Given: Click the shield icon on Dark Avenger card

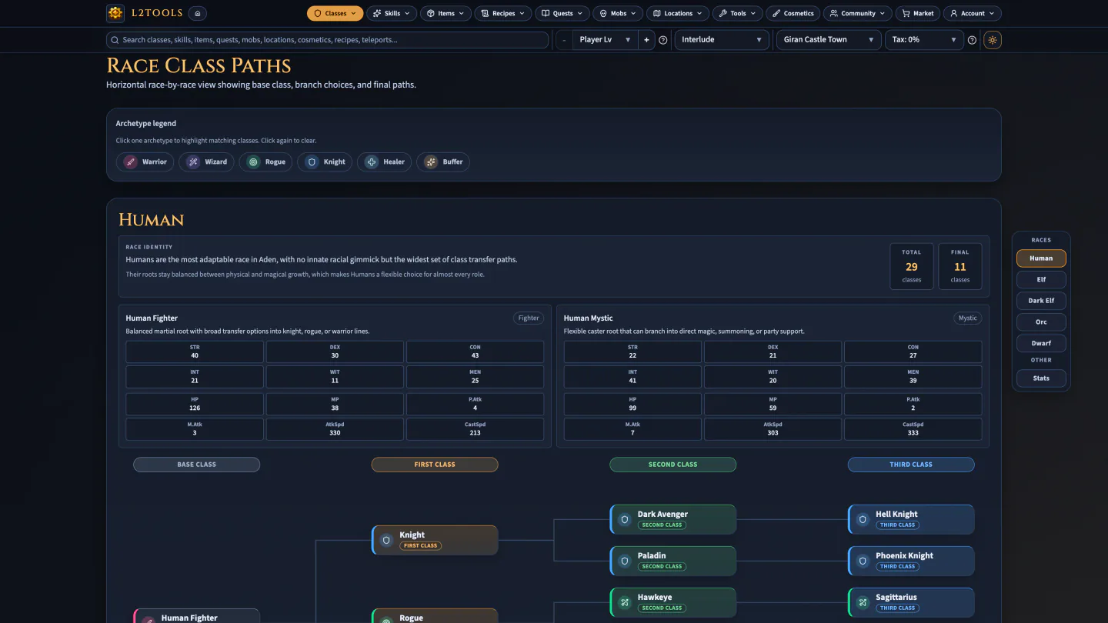Looking at the screenshot, I should pyautogui.click(x=625, y=519).
